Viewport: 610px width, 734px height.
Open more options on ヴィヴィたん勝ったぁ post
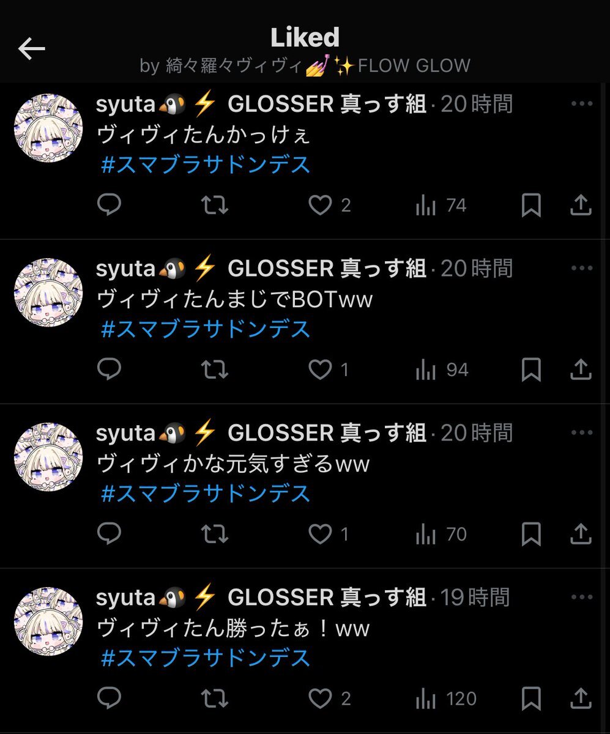[581, 598]
